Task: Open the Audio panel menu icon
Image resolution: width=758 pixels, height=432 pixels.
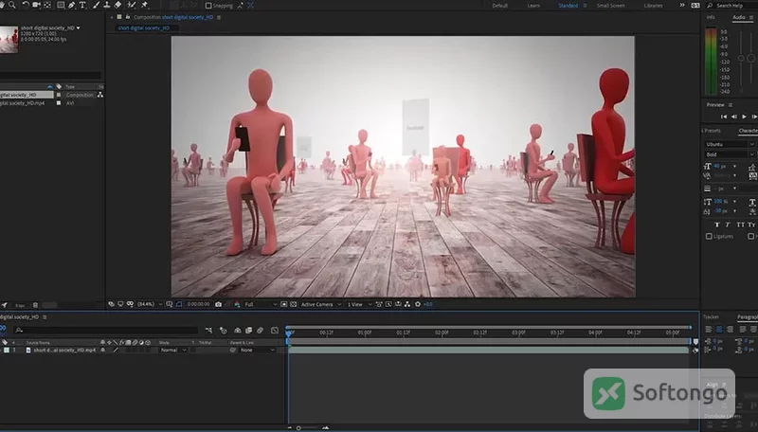Action: [x=751, y=17]
